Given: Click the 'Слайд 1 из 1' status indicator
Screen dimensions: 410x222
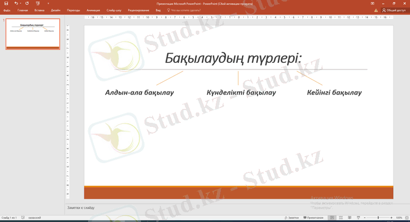Looking at the screenshot, I should point(9,217).
